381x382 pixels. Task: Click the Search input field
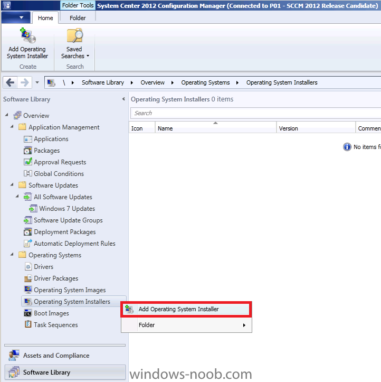click(x=255, y=113)
